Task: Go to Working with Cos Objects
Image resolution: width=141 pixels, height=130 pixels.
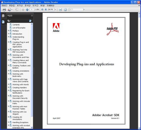Action: pos(19,113)
